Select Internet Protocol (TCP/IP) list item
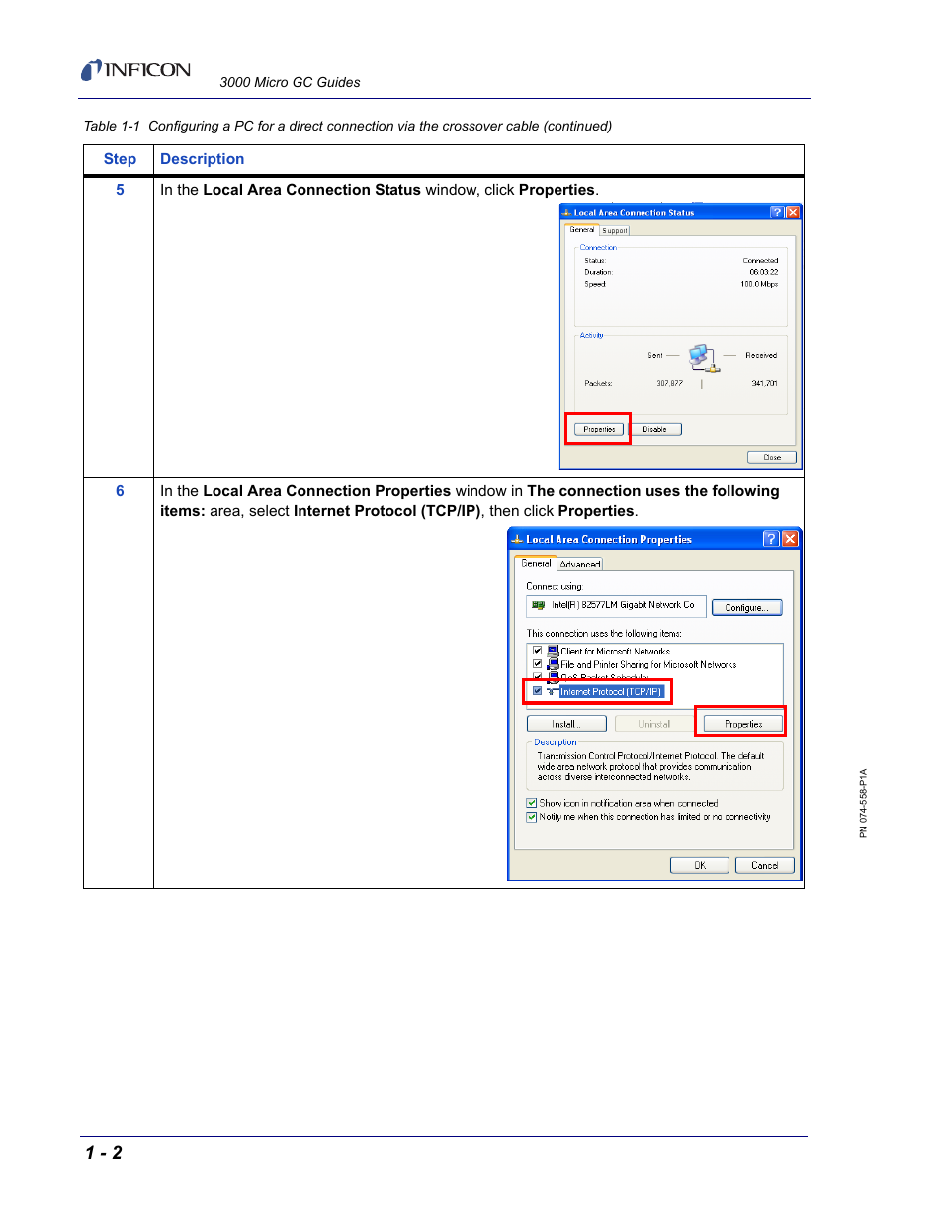Screen dimensions: 943x1221 (611, 692)
